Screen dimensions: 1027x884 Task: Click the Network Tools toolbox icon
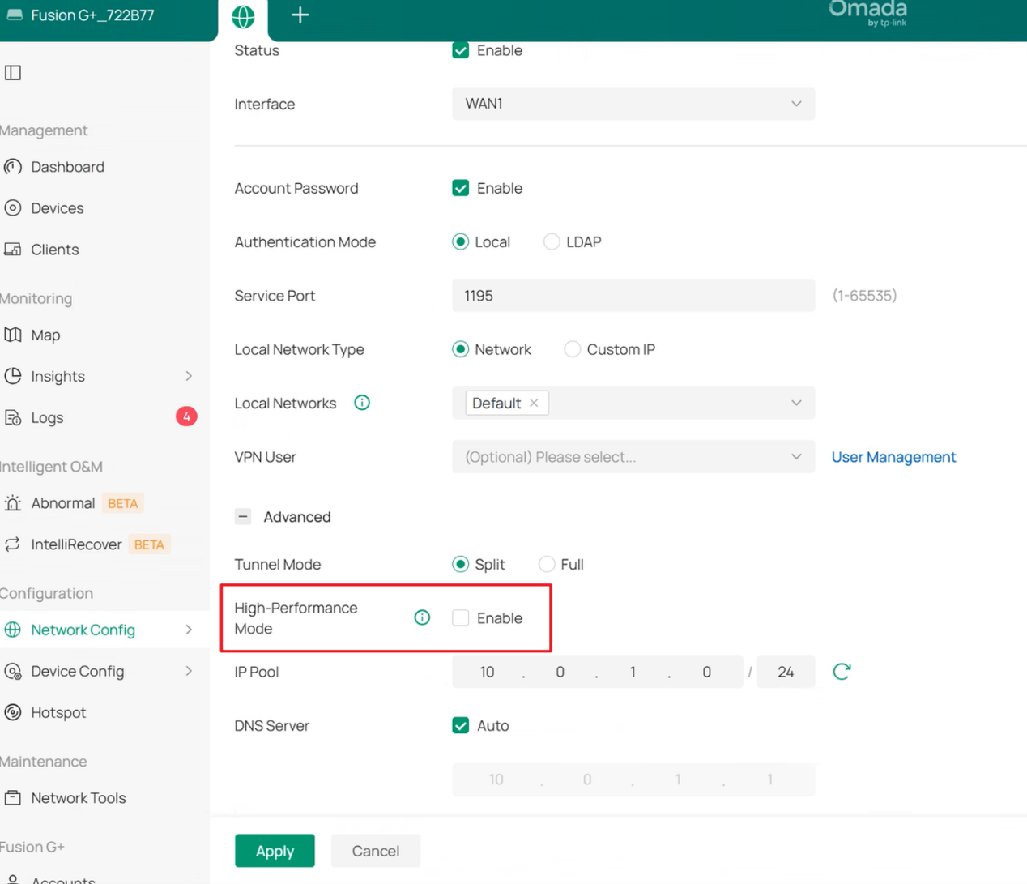13,798
